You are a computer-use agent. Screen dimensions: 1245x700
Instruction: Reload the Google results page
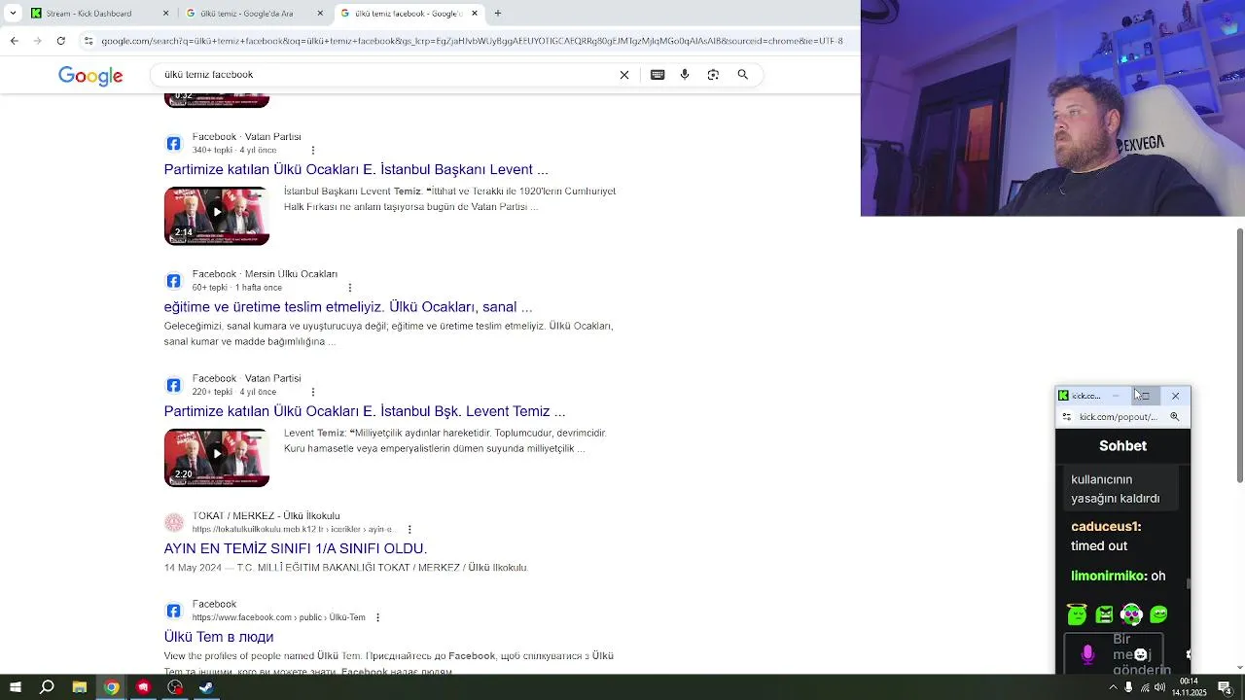click(60, 41)
